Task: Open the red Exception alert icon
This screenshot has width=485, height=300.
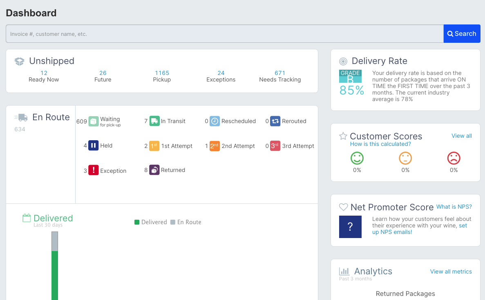Action: 94,170
